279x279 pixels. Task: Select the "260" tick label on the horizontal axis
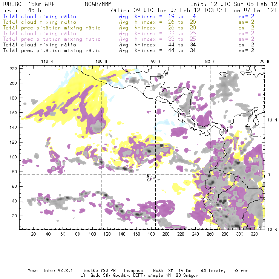[x=210, y=234]
